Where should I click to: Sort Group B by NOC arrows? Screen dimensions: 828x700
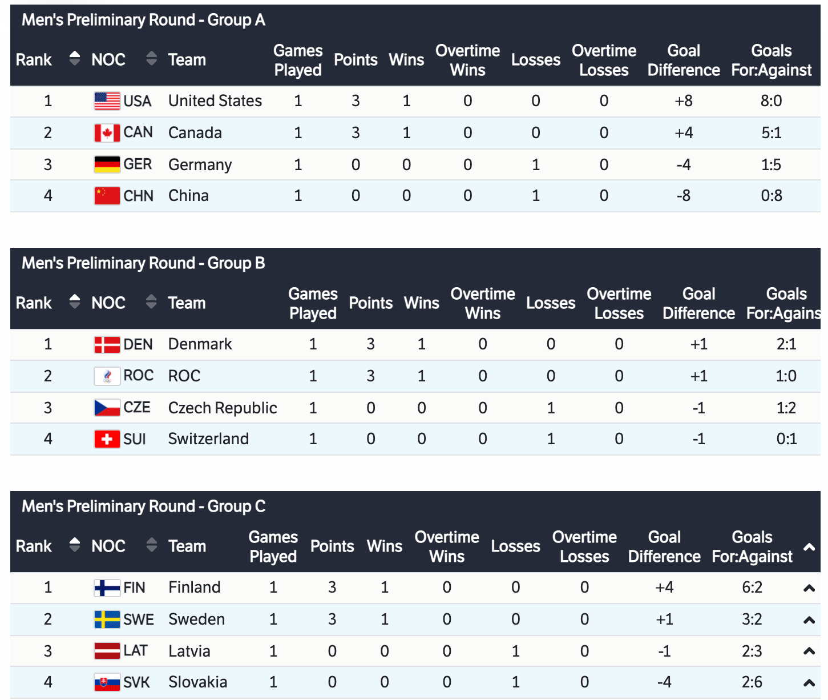(151, 301)
